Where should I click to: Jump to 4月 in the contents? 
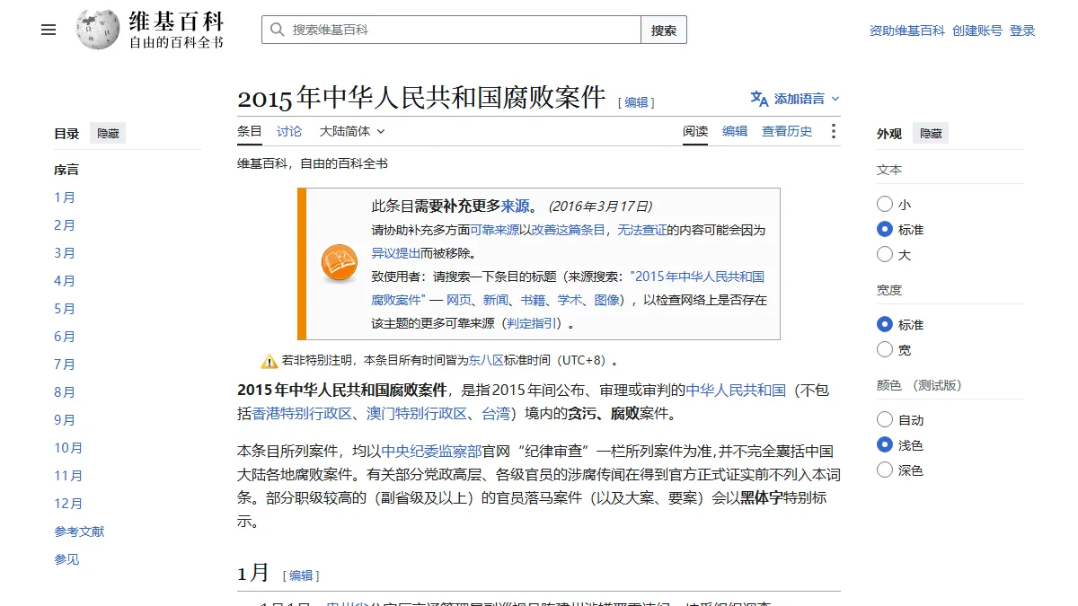[65, 281]
